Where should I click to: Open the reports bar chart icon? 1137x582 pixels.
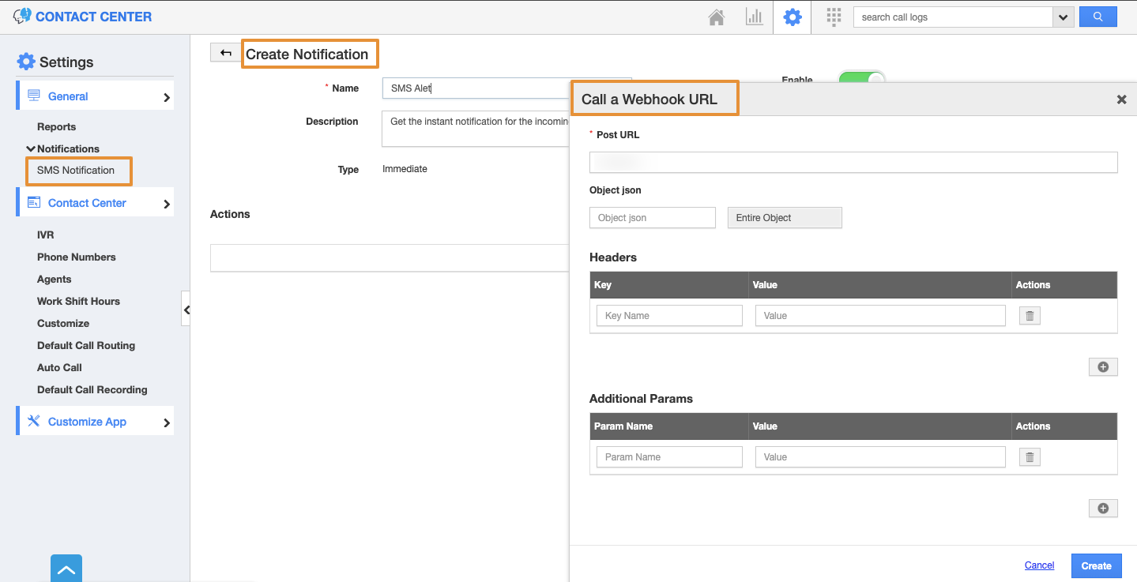[x=754, y=17]
